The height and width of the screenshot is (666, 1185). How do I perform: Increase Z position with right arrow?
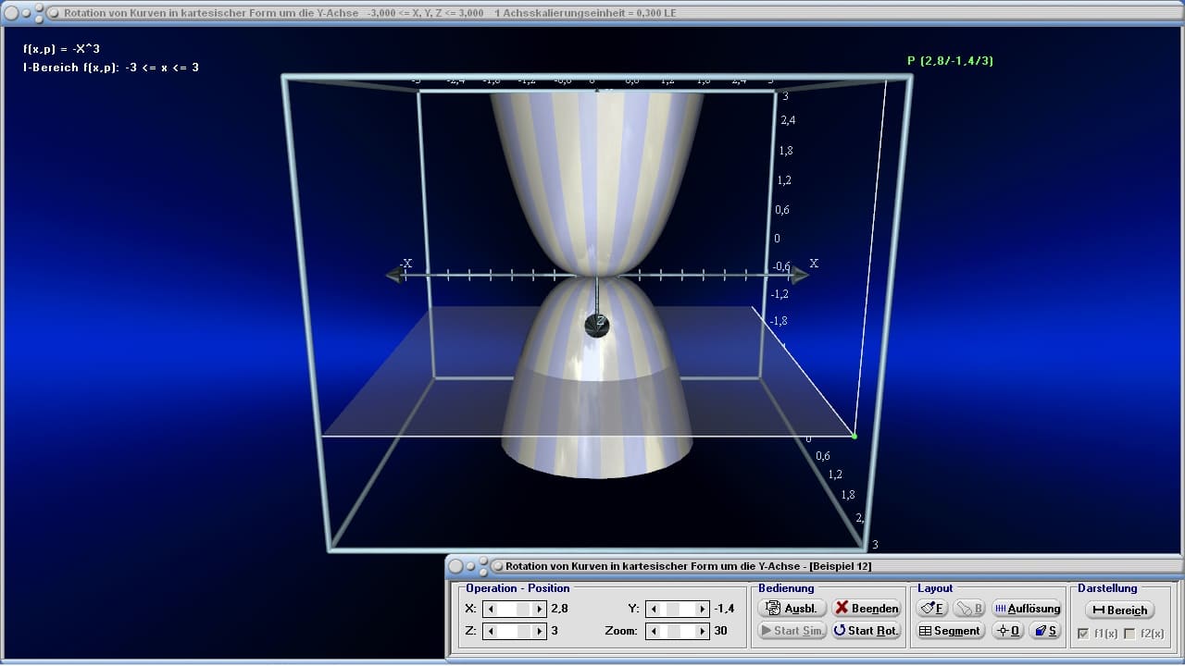point(540,631)
